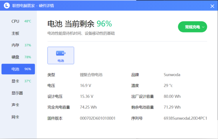Click the firmware version number 000702D601010001

coord(97,118)
